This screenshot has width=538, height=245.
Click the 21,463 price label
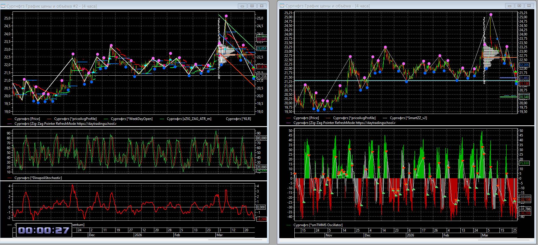(524, 78)
